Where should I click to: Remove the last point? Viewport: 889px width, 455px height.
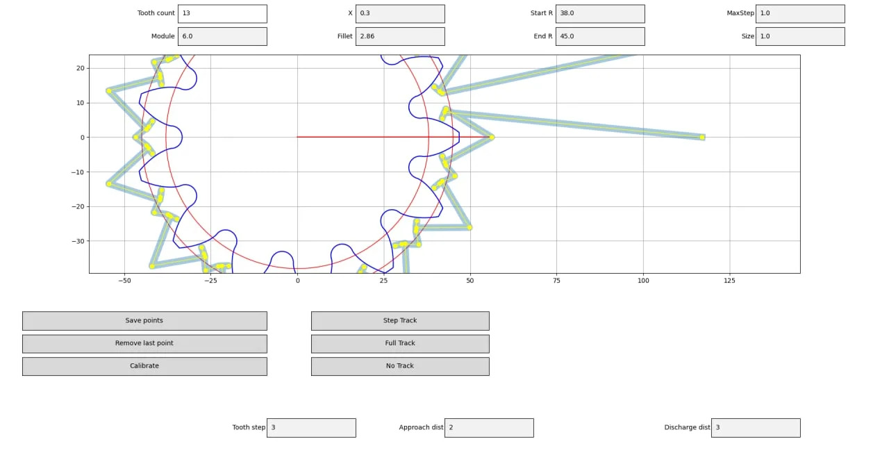(x=144, y=344)
